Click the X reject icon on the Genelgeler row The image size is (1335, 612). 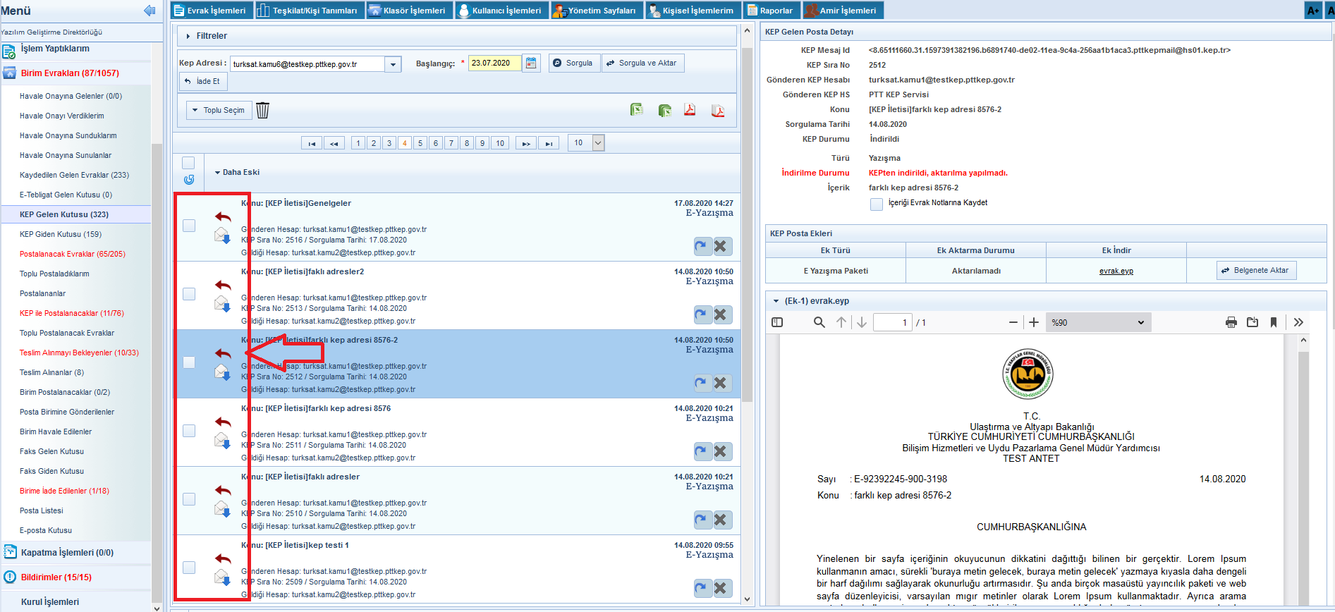point(720,247)
